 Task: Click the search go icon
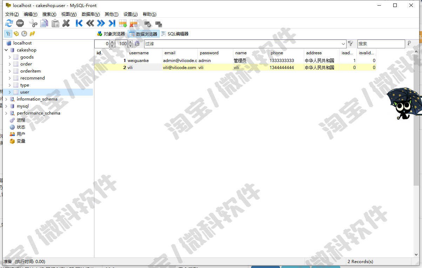(409, 43)
